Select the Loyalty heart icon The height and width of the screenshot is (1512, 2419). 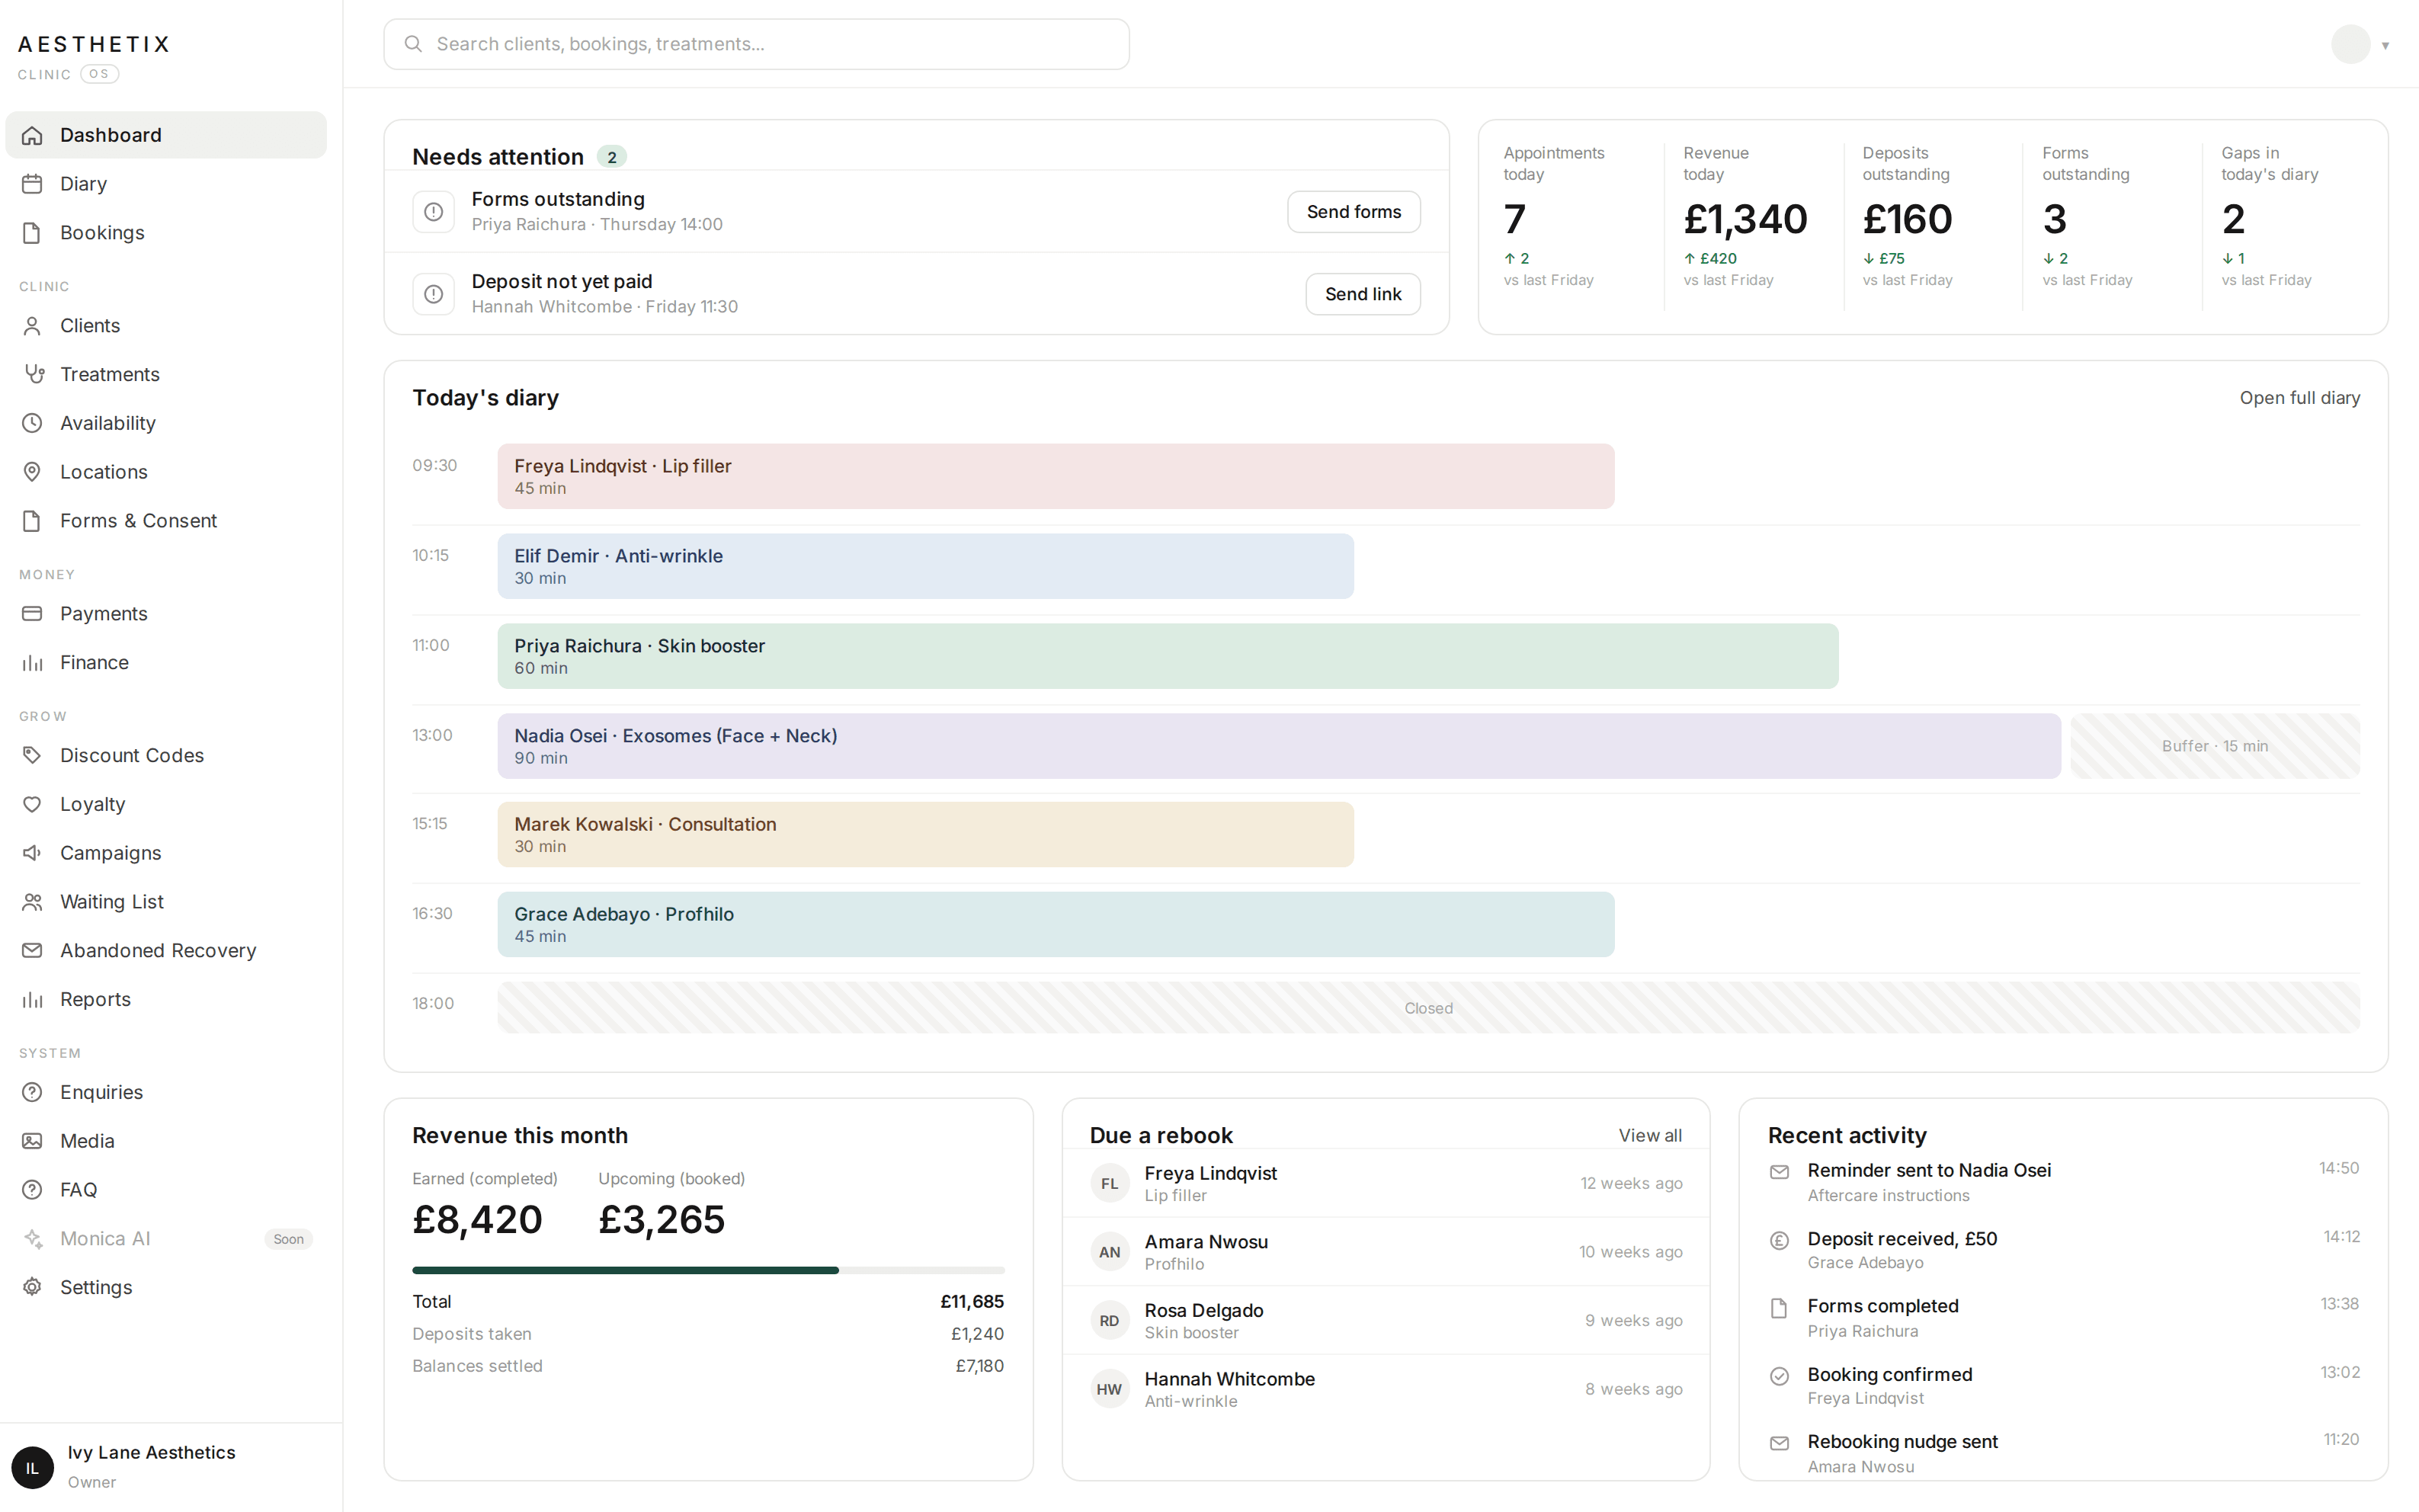pyautogui.click(x=32, y=804)
